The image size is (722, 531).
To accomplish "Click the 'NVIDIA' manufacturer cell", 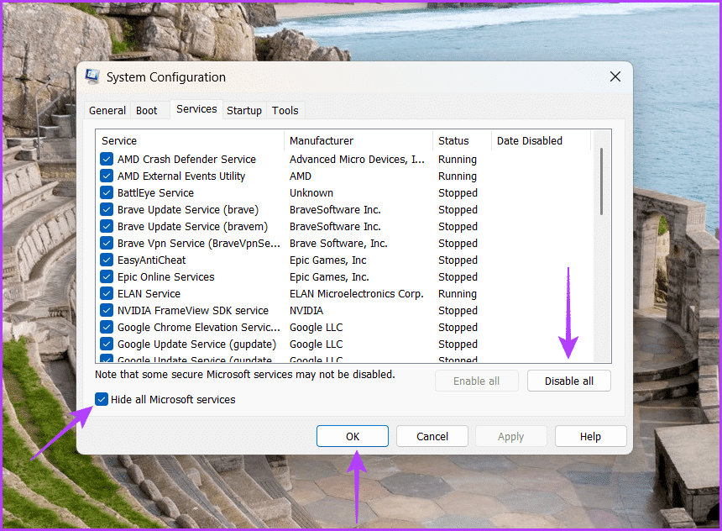I will click(x=306, y=310).
